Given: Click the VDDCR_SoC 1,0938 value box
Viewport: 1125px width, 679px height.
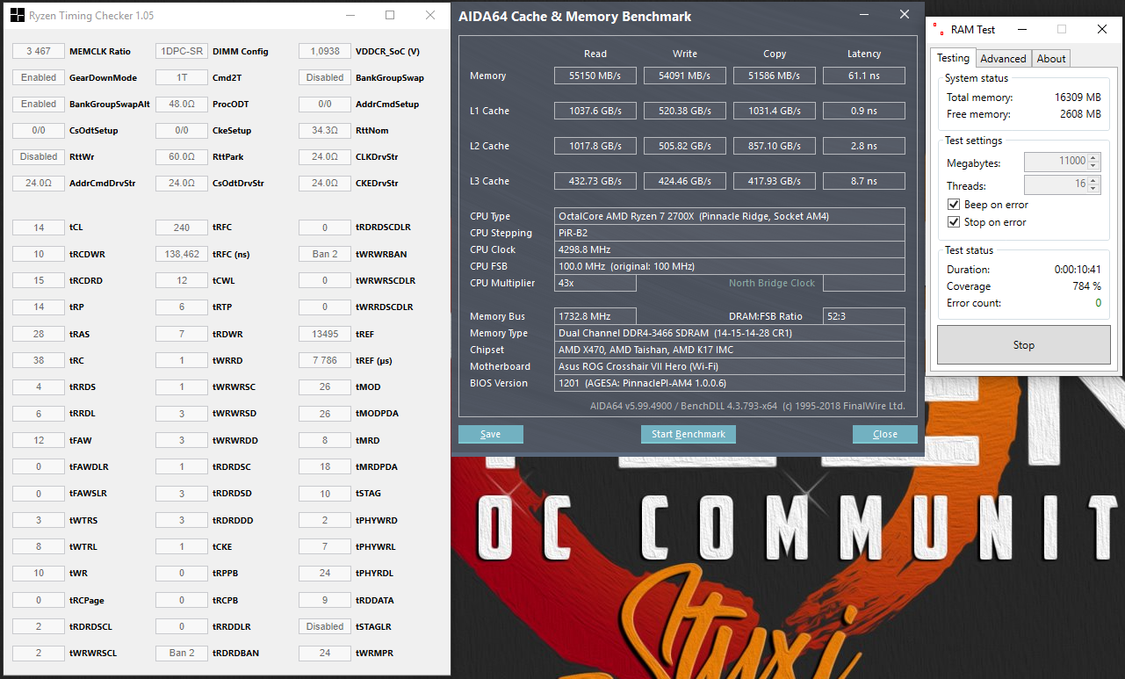Looking at the screenshot, I should (325, 51).
